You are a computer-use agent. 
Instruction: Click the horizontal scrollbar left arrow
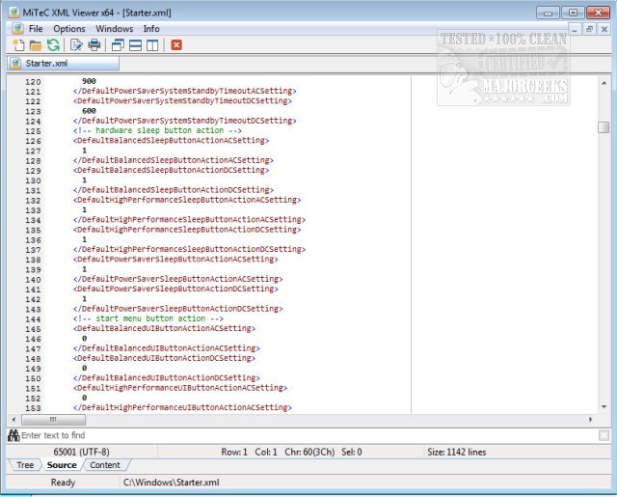[x=13, y=420]
